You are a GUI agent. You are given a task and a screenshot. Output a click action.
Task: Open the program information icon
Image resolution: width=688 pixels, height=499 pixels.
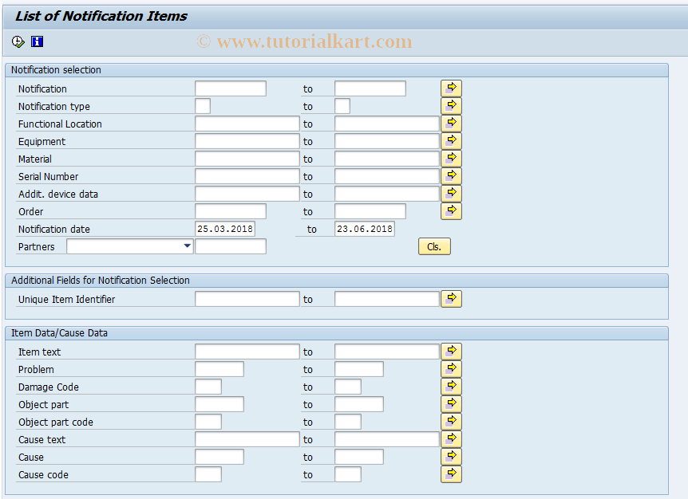[x=37, y=41]
